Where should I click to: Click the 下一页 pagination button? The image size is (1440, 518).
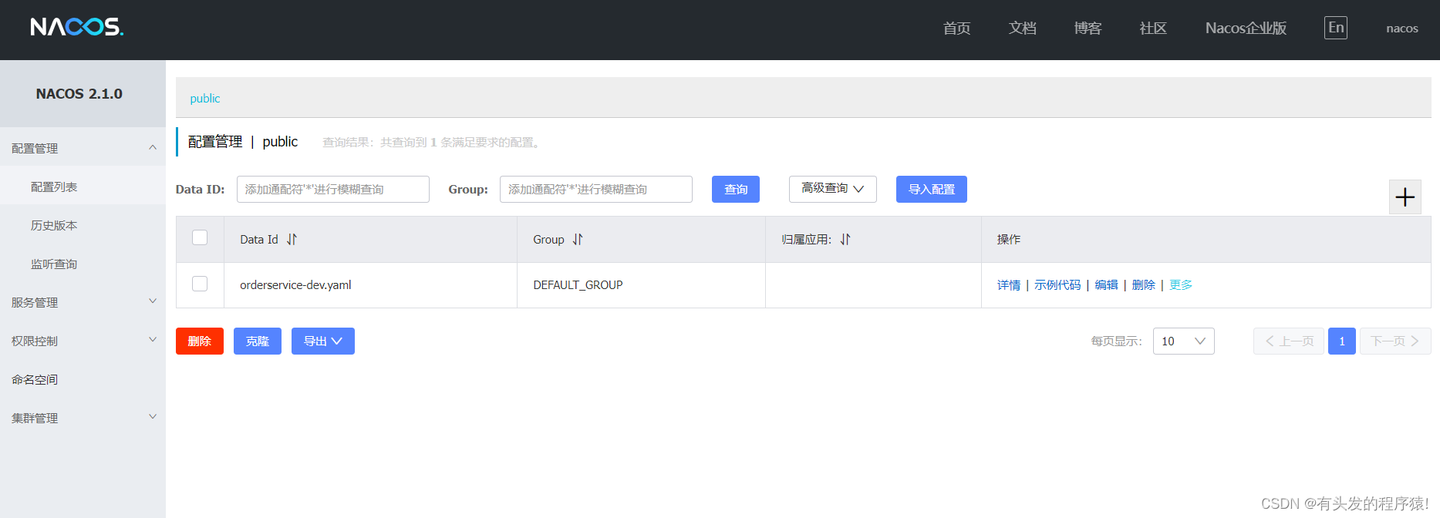[1395, 341]
